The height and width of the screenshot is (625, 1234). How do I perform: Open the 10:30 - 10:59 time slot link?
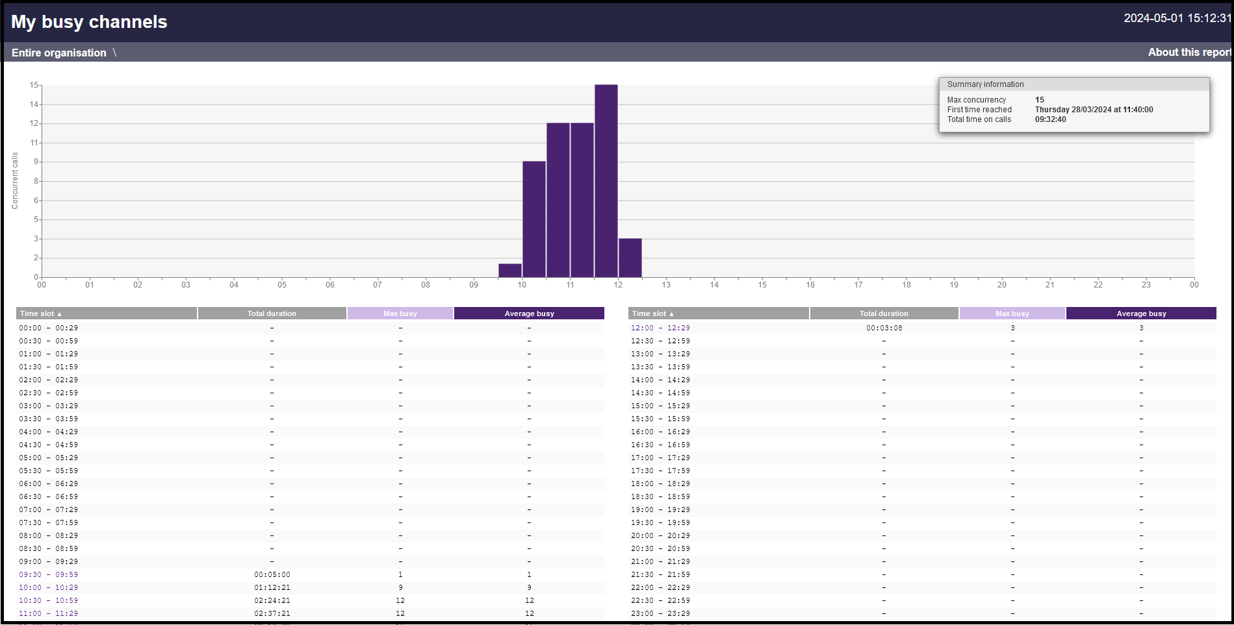pyautogui.click(x=48, y=600)
